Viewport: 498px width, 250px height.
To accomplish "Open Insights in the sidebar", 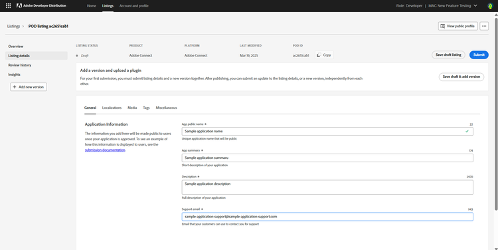I will (x=37, y=74).
